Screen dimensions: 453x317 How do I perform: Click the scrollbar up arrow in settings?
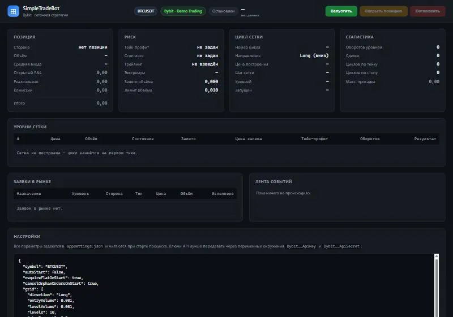(437, 256)
